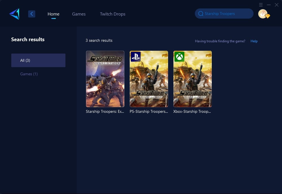Switch to the Home tab

[53, 14]
